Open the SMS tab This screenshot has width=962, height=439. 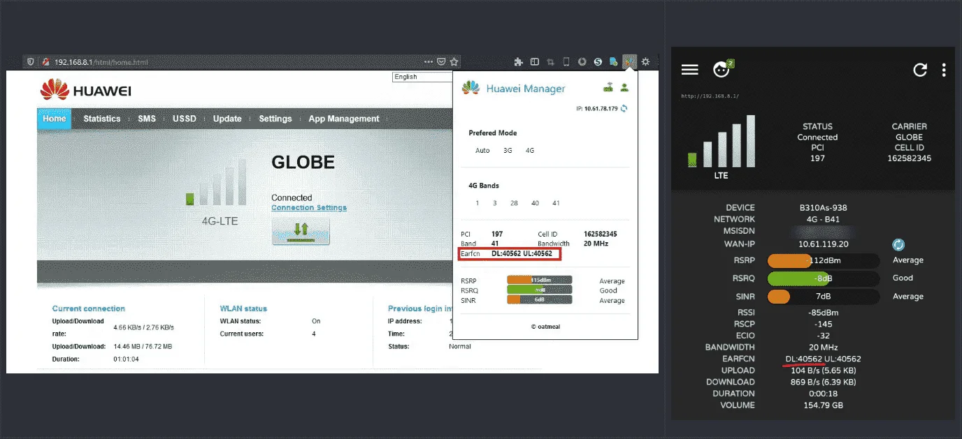pyautogui.click(x=147, y=119)
